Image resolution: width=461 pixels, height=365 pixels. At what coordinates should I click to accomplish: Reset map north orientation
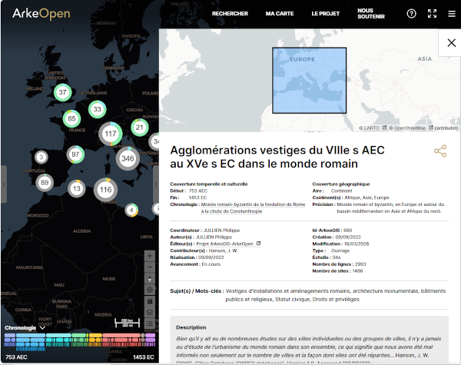pos(149,278)
